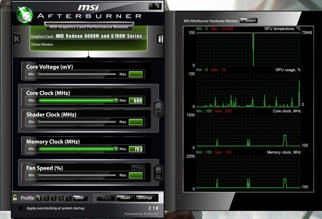Click the MSI Afterburner dragon logo
This screenshot has height=219, width=322.
click(x=25, y=15)
